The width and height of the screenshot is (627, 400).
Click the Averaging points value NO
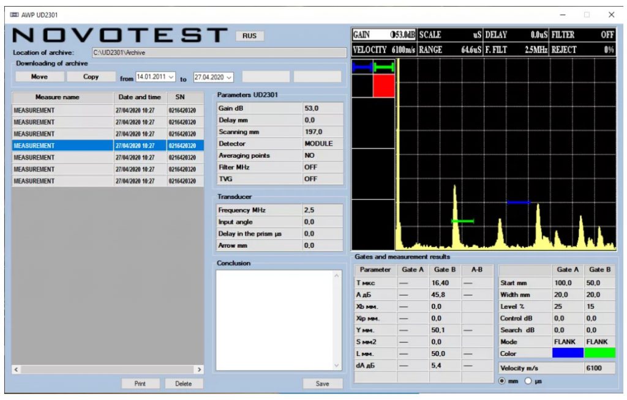323,155
